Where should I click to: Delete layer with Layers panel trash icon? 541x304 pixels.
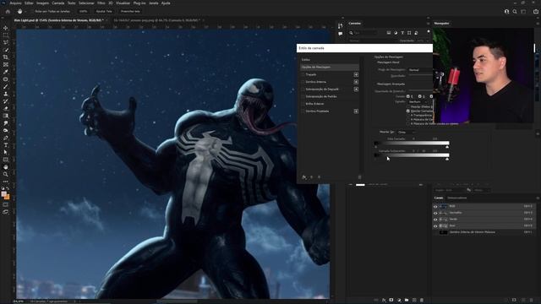tap(422, 301)
